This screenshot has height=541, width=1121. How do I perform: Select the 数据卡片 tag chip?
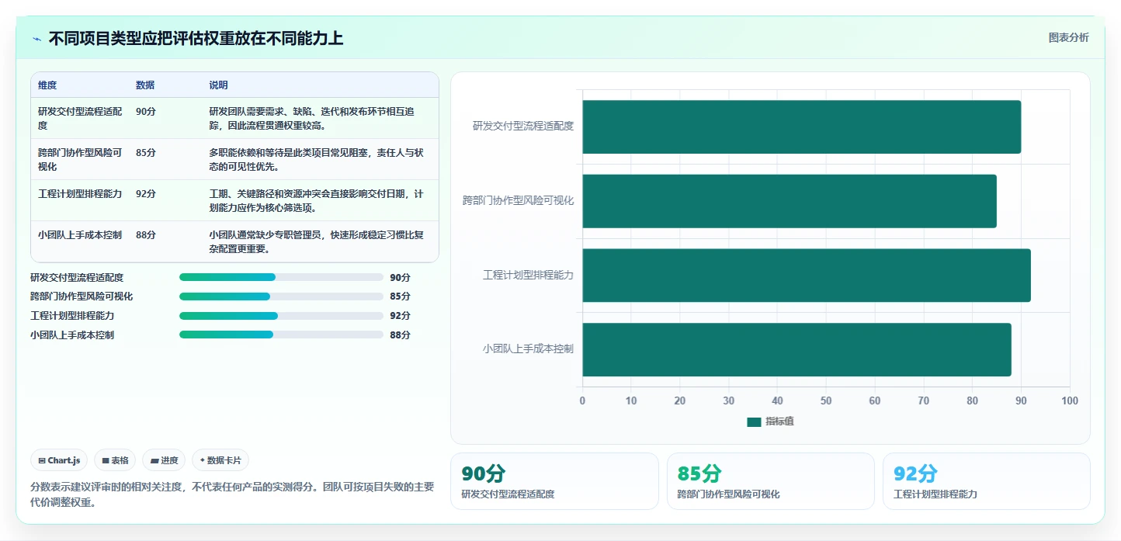[x=220, y=460]
